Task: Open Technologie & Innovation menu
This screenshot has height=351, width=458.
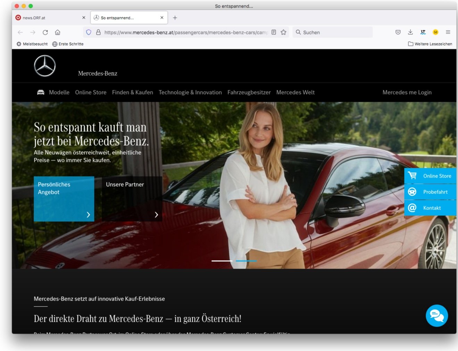Action: coord(190,92)
